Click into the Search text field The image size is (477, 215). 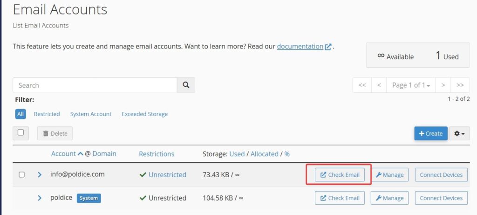tap(95, 85)
